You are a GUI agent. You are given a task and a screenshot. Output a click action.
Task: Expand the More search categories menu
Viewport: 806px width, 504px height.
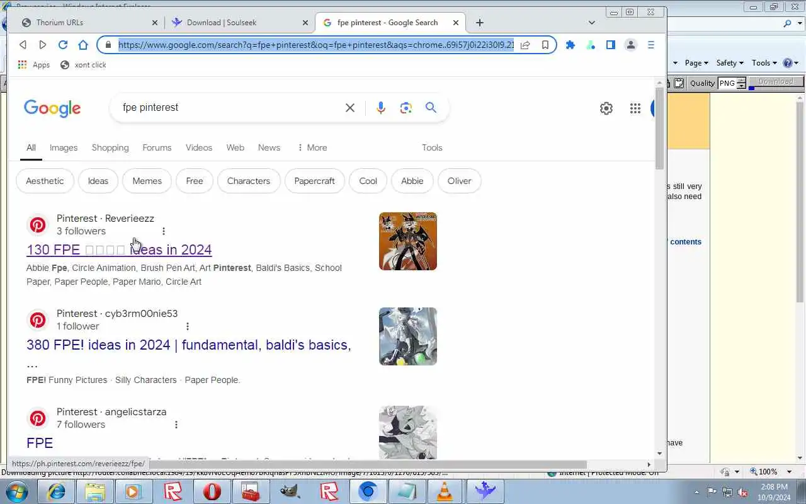[x=312, y=147]
